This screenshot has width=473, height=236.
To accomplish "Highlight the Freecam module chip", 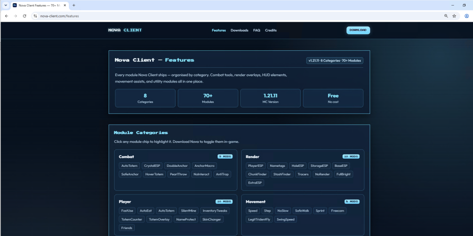I will (x=338, y=211).
